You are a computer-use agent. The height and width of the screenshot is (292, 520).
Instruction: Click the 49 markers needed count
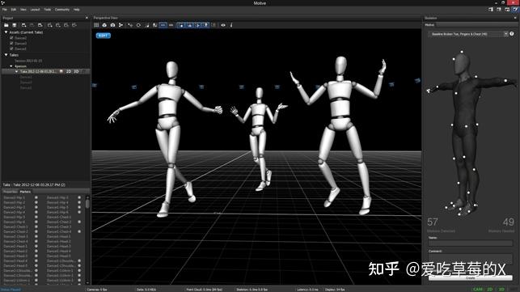tap(509, 222)
